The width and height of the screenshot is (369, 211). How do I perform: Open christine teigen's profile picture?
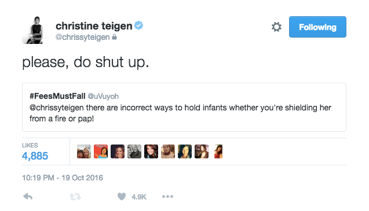33,30
